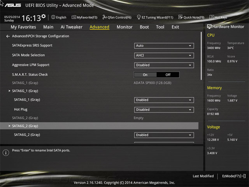This screenshot has width=249, height=187.
Task: Click the ASUS logo
Action: pyautogui.click(x=13, y=5)
